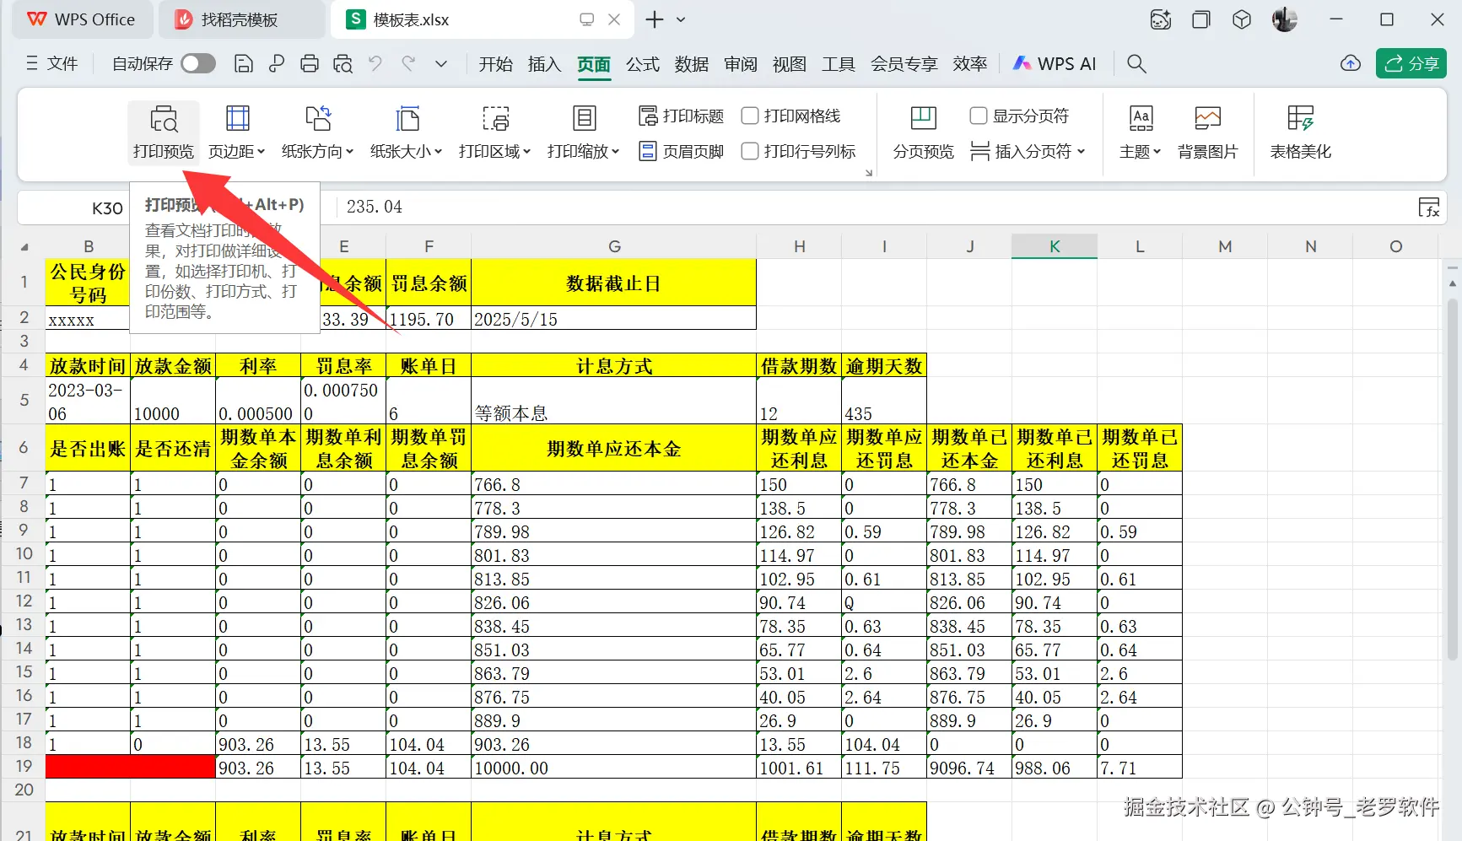
Task: Click the 数据截止日 header cell
Action: click(x=614, y=283)
